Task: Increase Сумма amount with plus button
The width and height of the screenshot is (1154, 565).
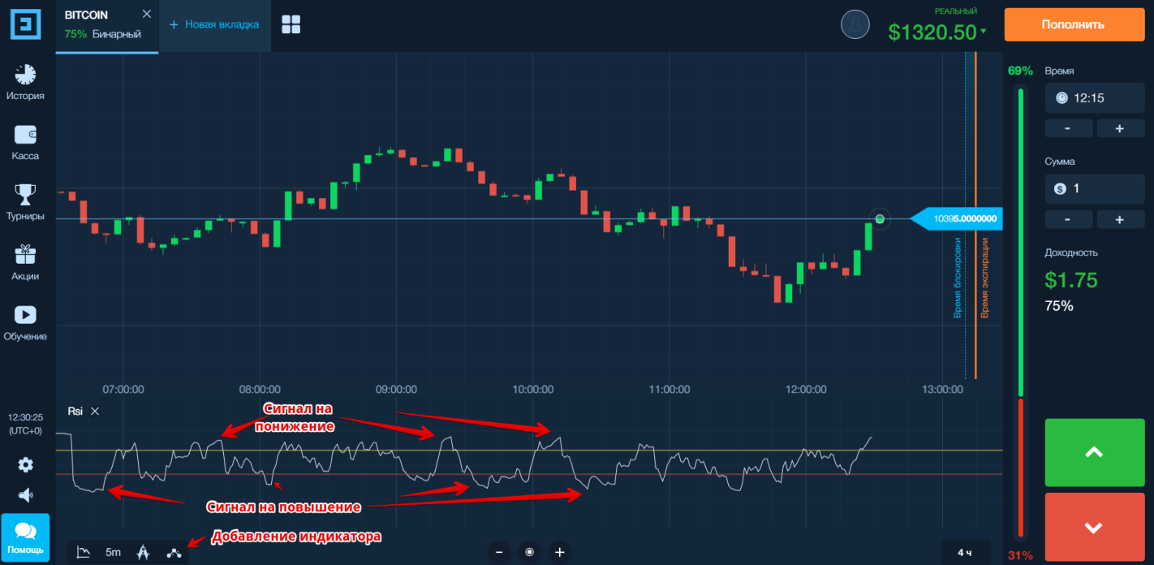Action: pos(1119,219)
